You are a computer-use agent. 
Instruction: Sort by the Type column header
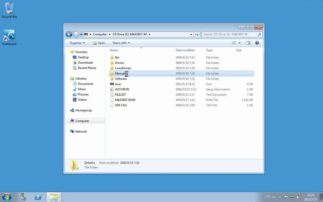pyautogui.click(x=219, y=50)
